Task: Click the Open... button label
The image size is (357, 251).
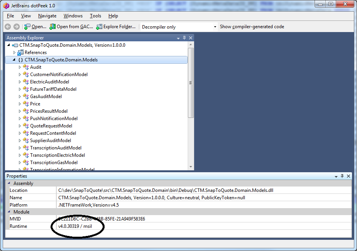Action: tap(39, 27)
